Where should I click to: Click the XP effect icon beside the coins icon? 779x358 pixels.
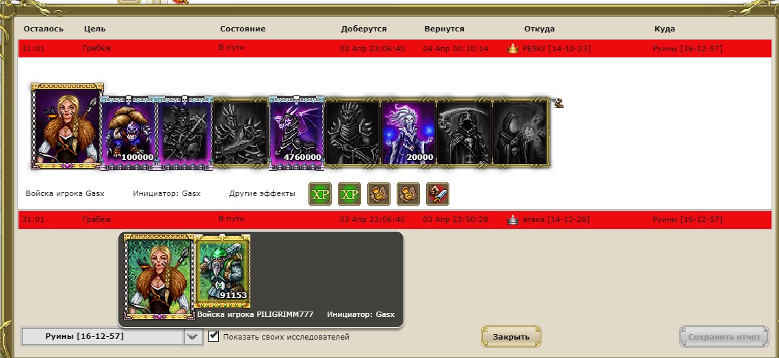[349, 193]
